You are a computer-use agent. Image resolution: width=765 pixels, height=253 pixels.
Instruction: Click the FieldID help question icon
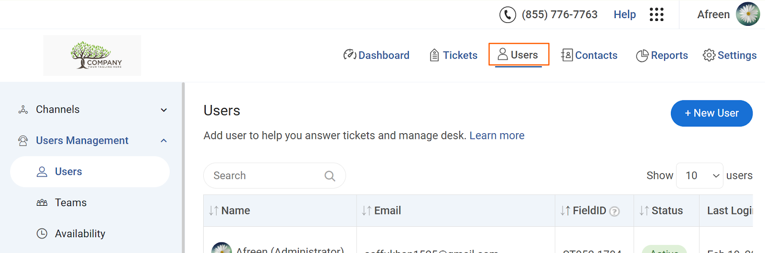(615, 211)
